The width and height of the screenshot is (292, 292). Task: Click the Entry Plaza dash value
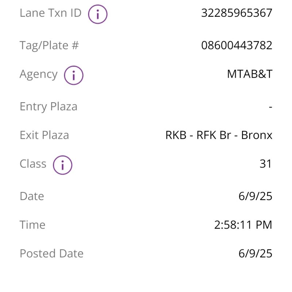(x=270, y=107)
